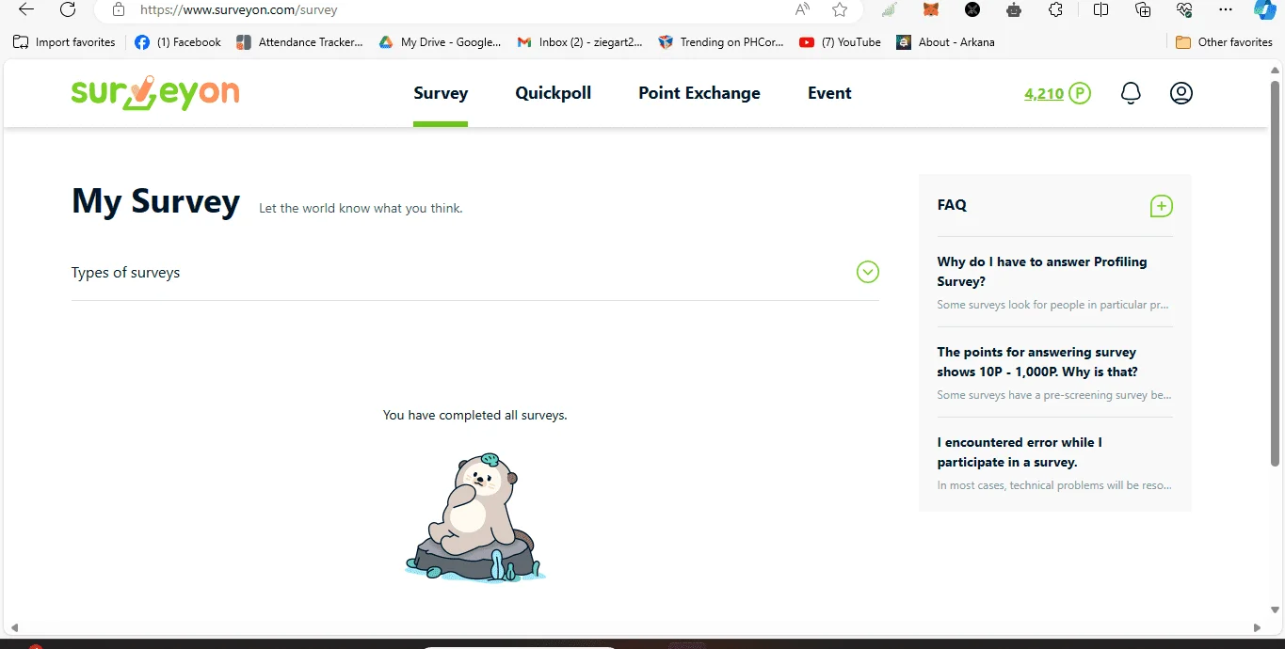This screenshot has height=649, width=1285.
Task: Expand the Types of surveys chevron
Action: click(x=867, y=272)
